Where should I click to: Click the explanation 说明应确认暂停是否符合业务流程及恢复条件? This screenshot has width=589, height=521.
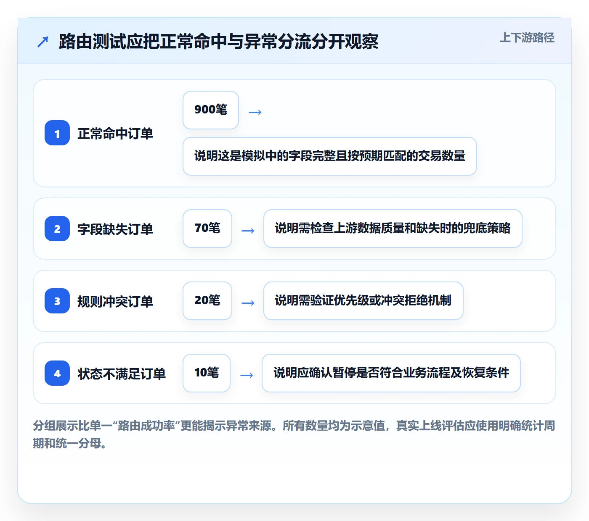point(391,373)
